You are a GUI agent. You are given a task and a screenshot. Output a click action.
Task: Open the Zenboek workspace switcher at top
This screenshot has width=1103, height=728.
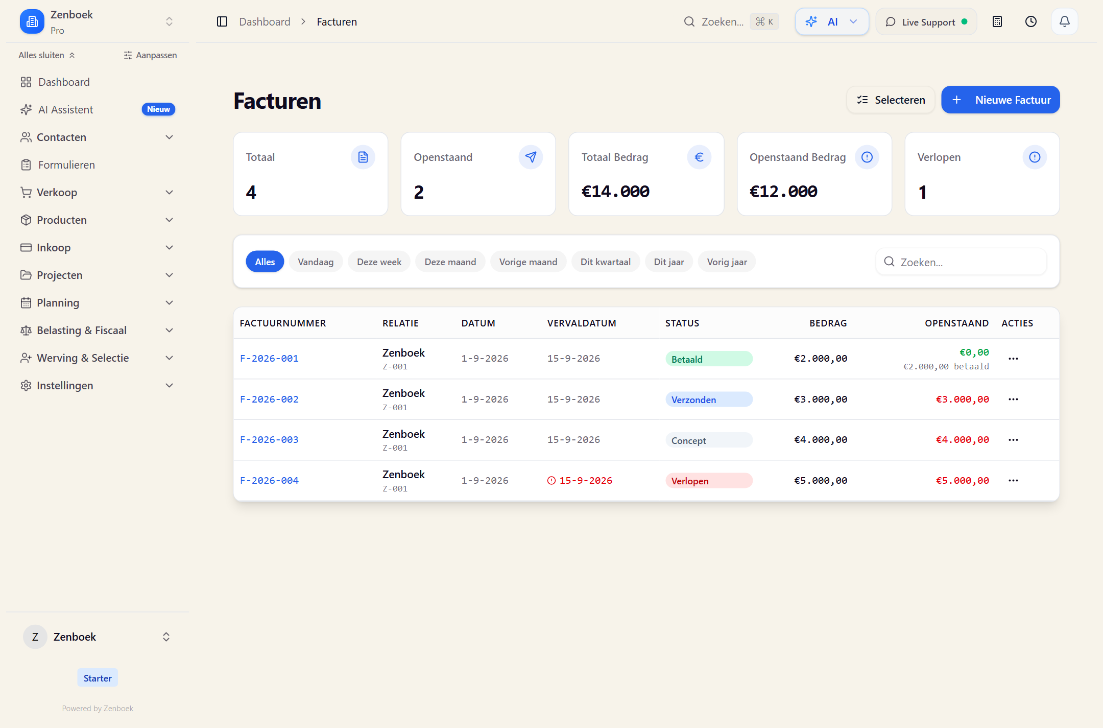coord(98,21)
